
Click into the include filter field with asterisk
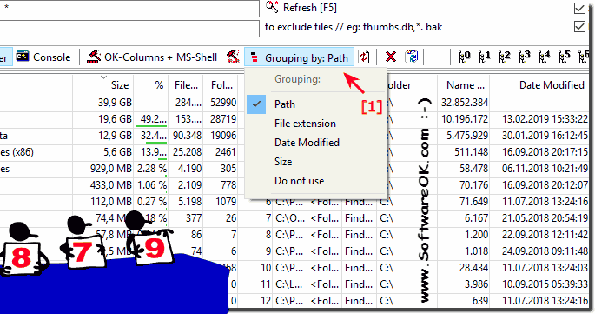coord(129,8)
